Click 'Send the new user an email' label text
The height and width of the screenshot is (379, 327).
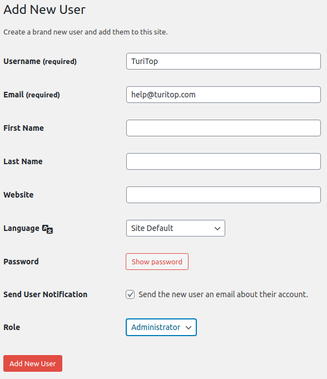[223, 294]
